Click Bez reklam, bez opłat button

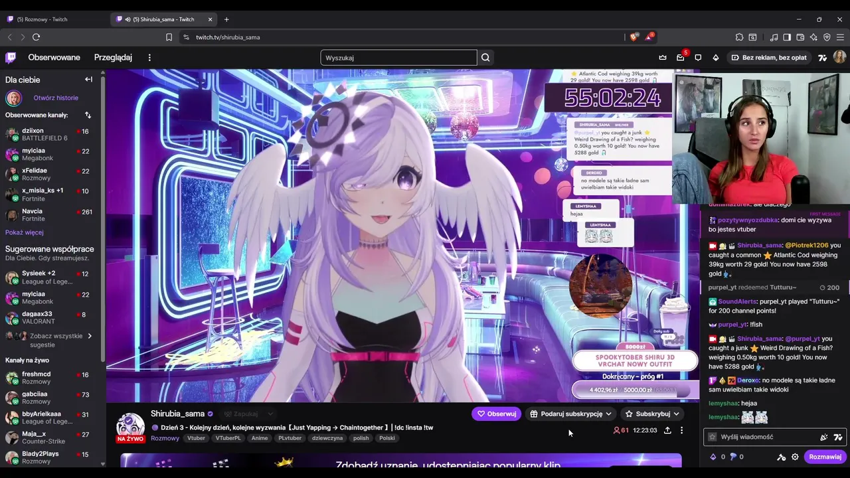coord(769,58)
